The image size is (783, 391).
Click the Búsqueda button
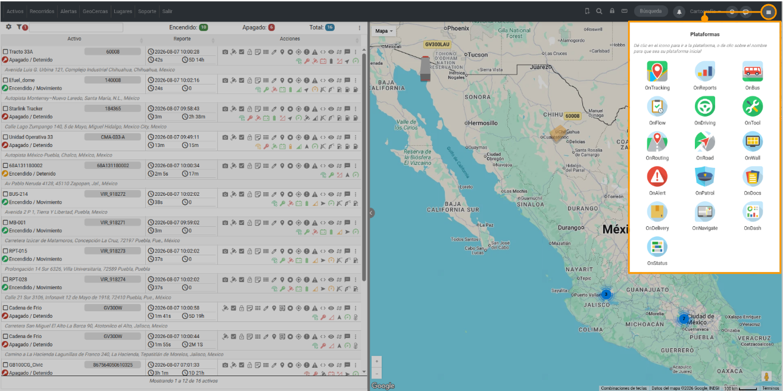[651, 11]
